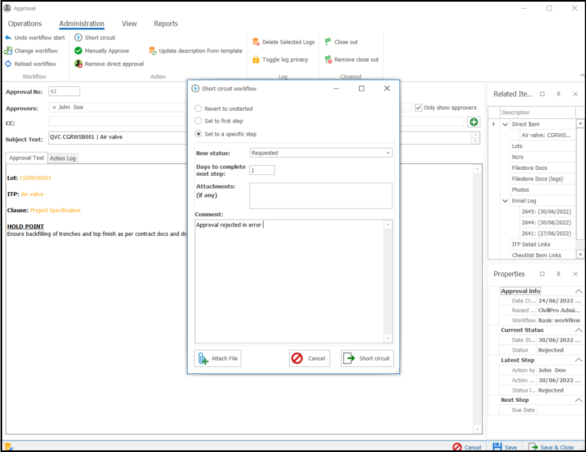
Task: Open New status dropdown
Action: click(388, 153)
